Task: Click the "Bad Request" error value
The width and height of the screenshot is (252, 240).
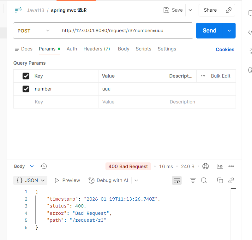Action: 91,213
